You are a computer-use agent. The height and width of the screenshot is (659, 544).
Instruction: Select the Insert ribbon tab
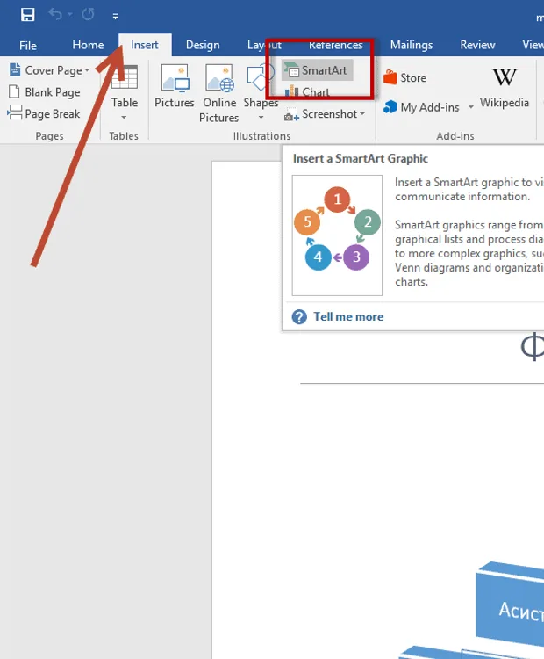pyautogui.click(x=145, y=45)
